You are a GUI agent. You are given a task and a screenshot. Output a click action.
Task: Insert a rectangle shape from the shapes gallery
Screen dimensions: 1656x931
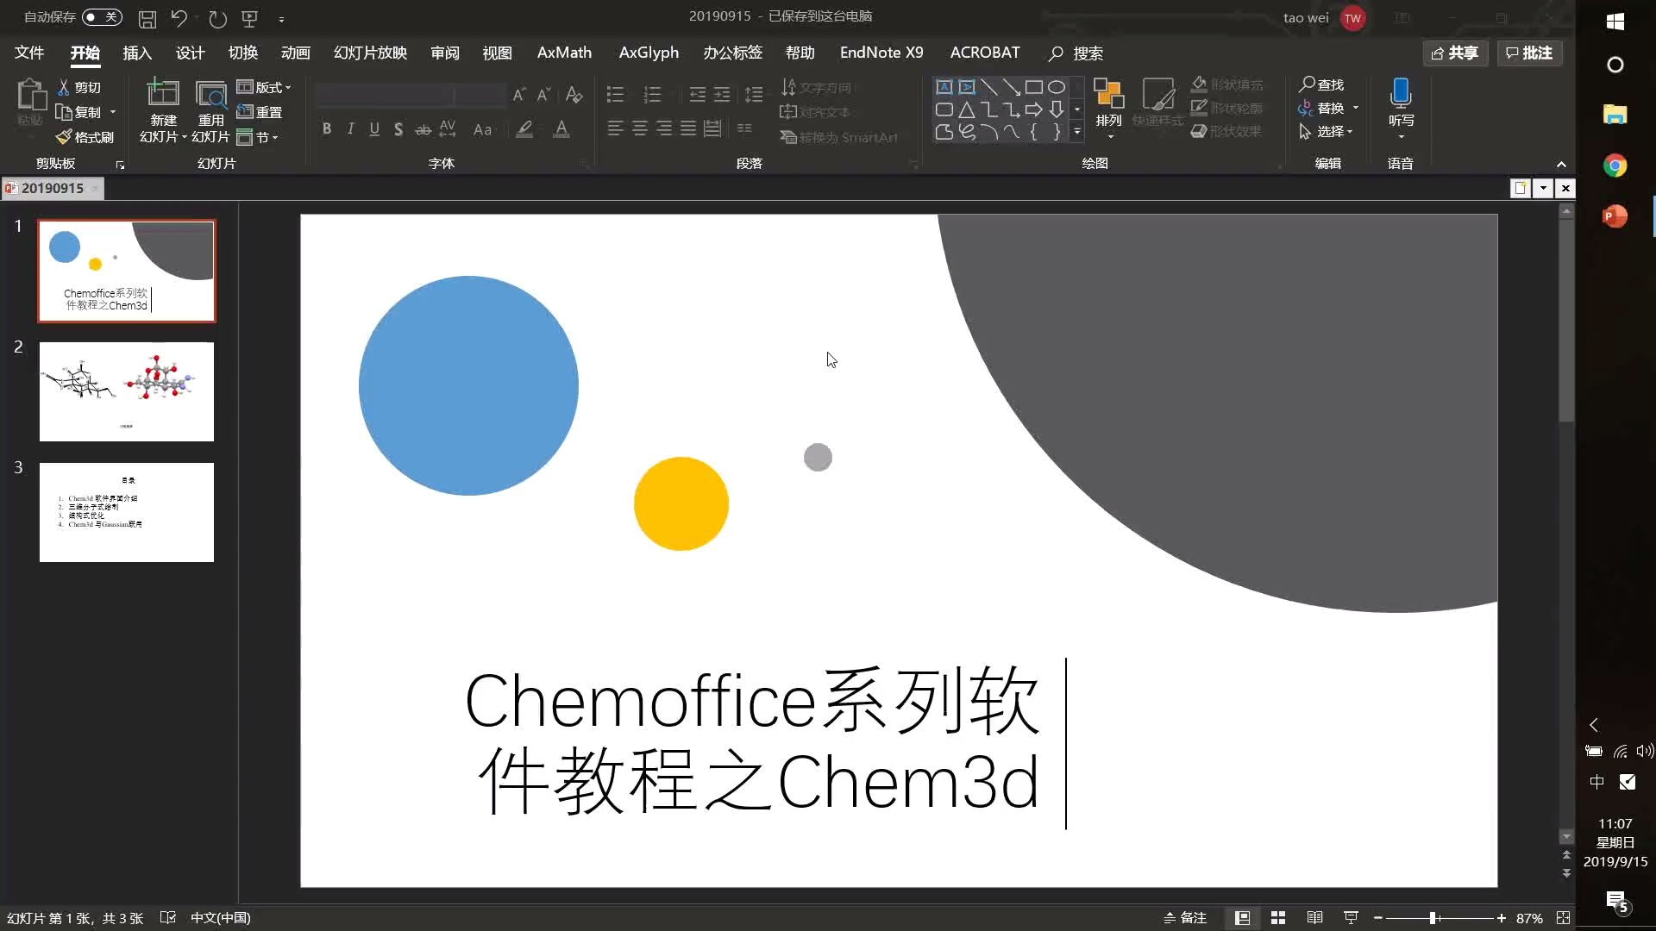(1035, 86)
